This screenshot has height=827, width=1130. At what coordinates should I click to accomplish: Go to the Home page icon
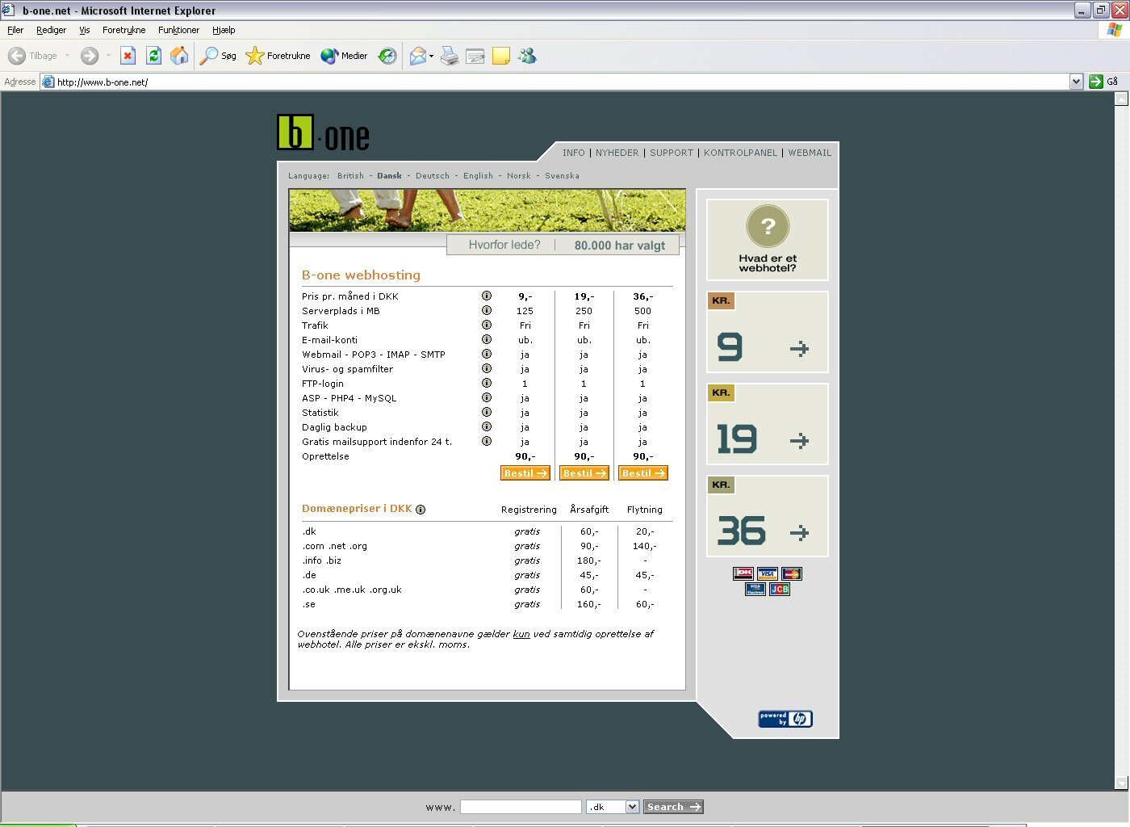[179, 56]
